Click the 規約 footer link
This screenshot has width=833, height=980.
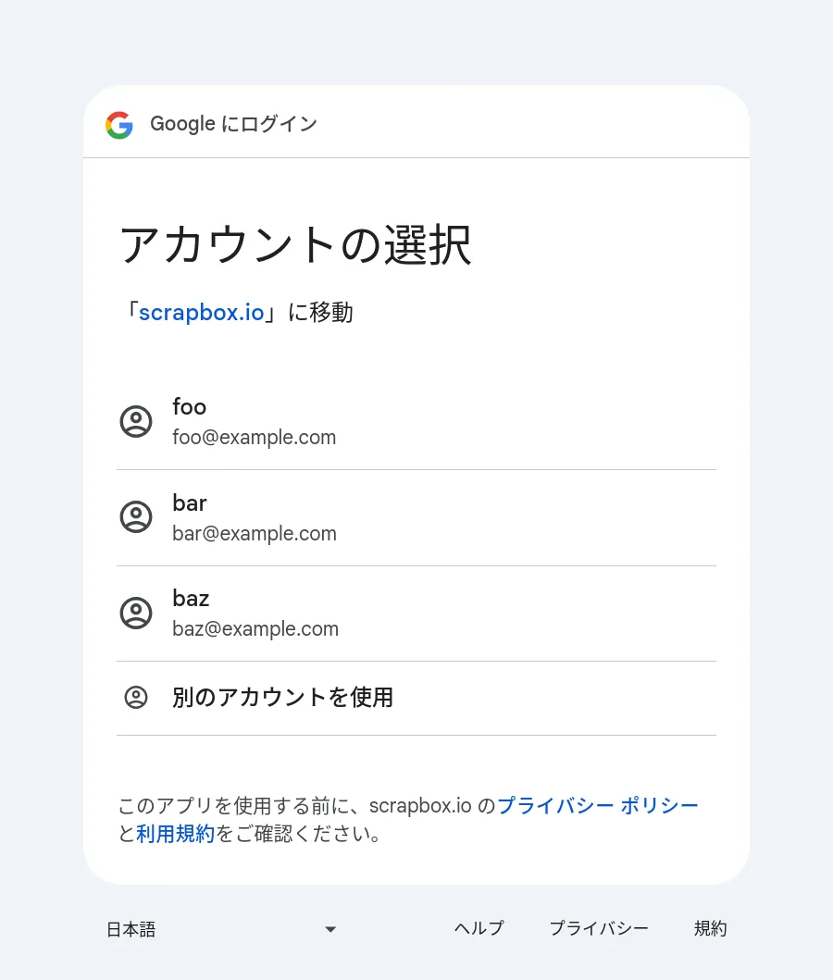(710, 928)
